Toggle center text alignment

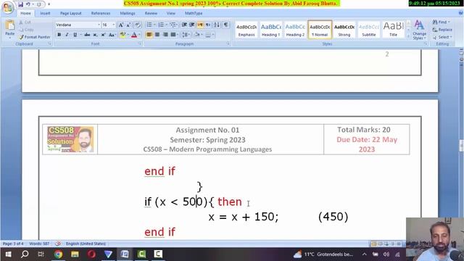click(157, 35)
